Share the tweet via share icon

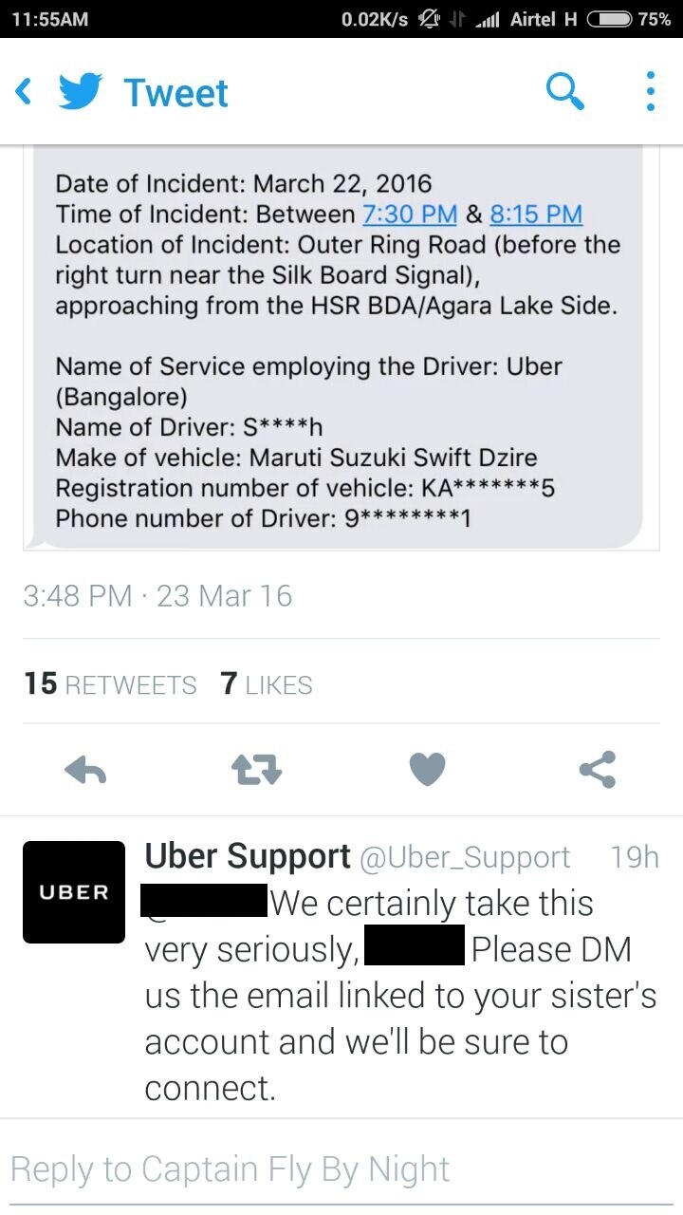(598, 770)
